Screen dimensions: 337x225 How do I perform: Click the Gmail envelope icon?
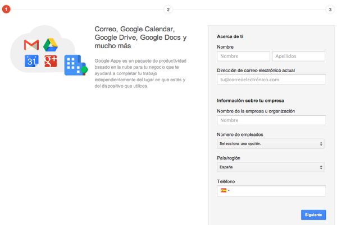tap(30, 45)
